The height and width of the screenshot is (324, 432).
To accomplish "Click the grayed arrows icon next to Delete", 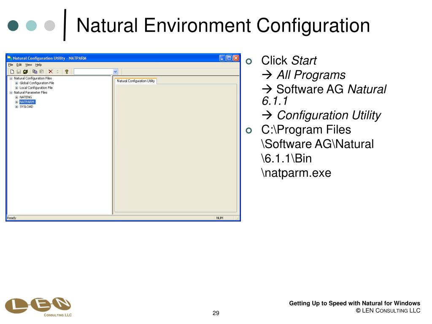I will [57, 72].
